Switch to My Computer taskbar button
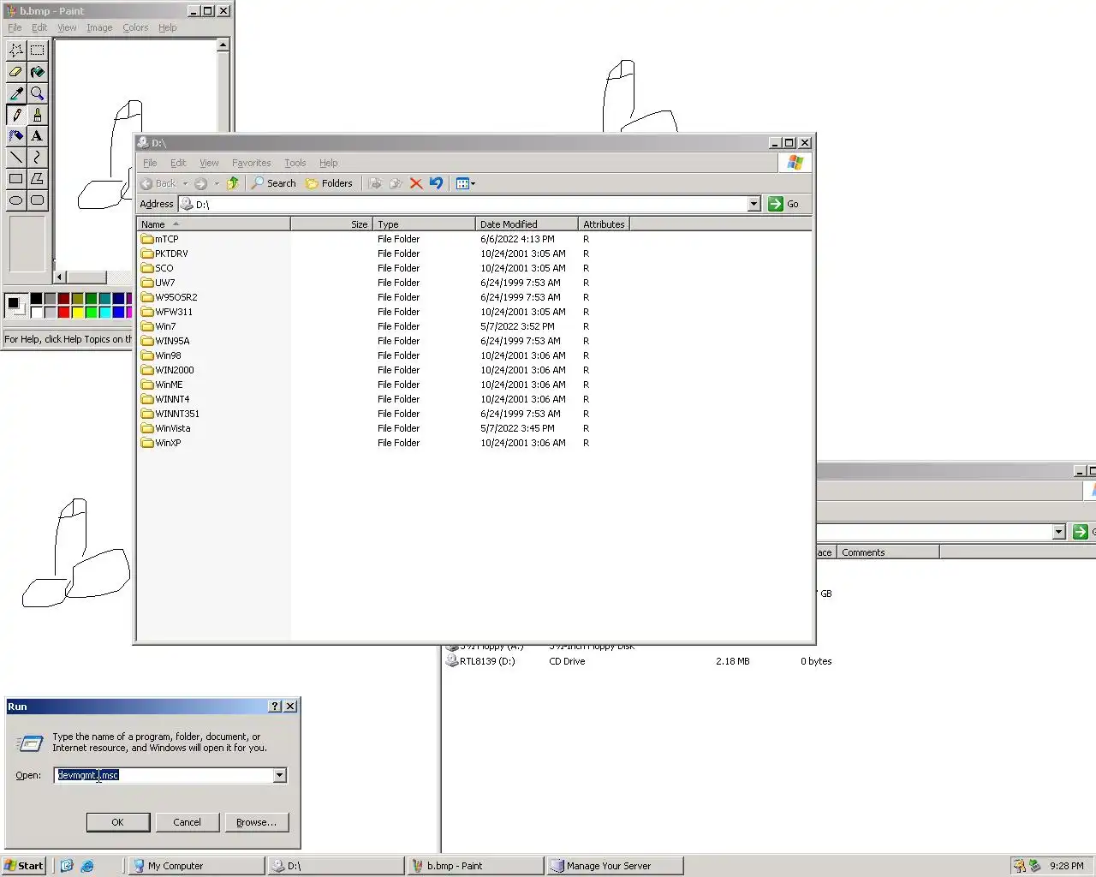Viewport: 1096px width, 877px height. coord(196,866)
